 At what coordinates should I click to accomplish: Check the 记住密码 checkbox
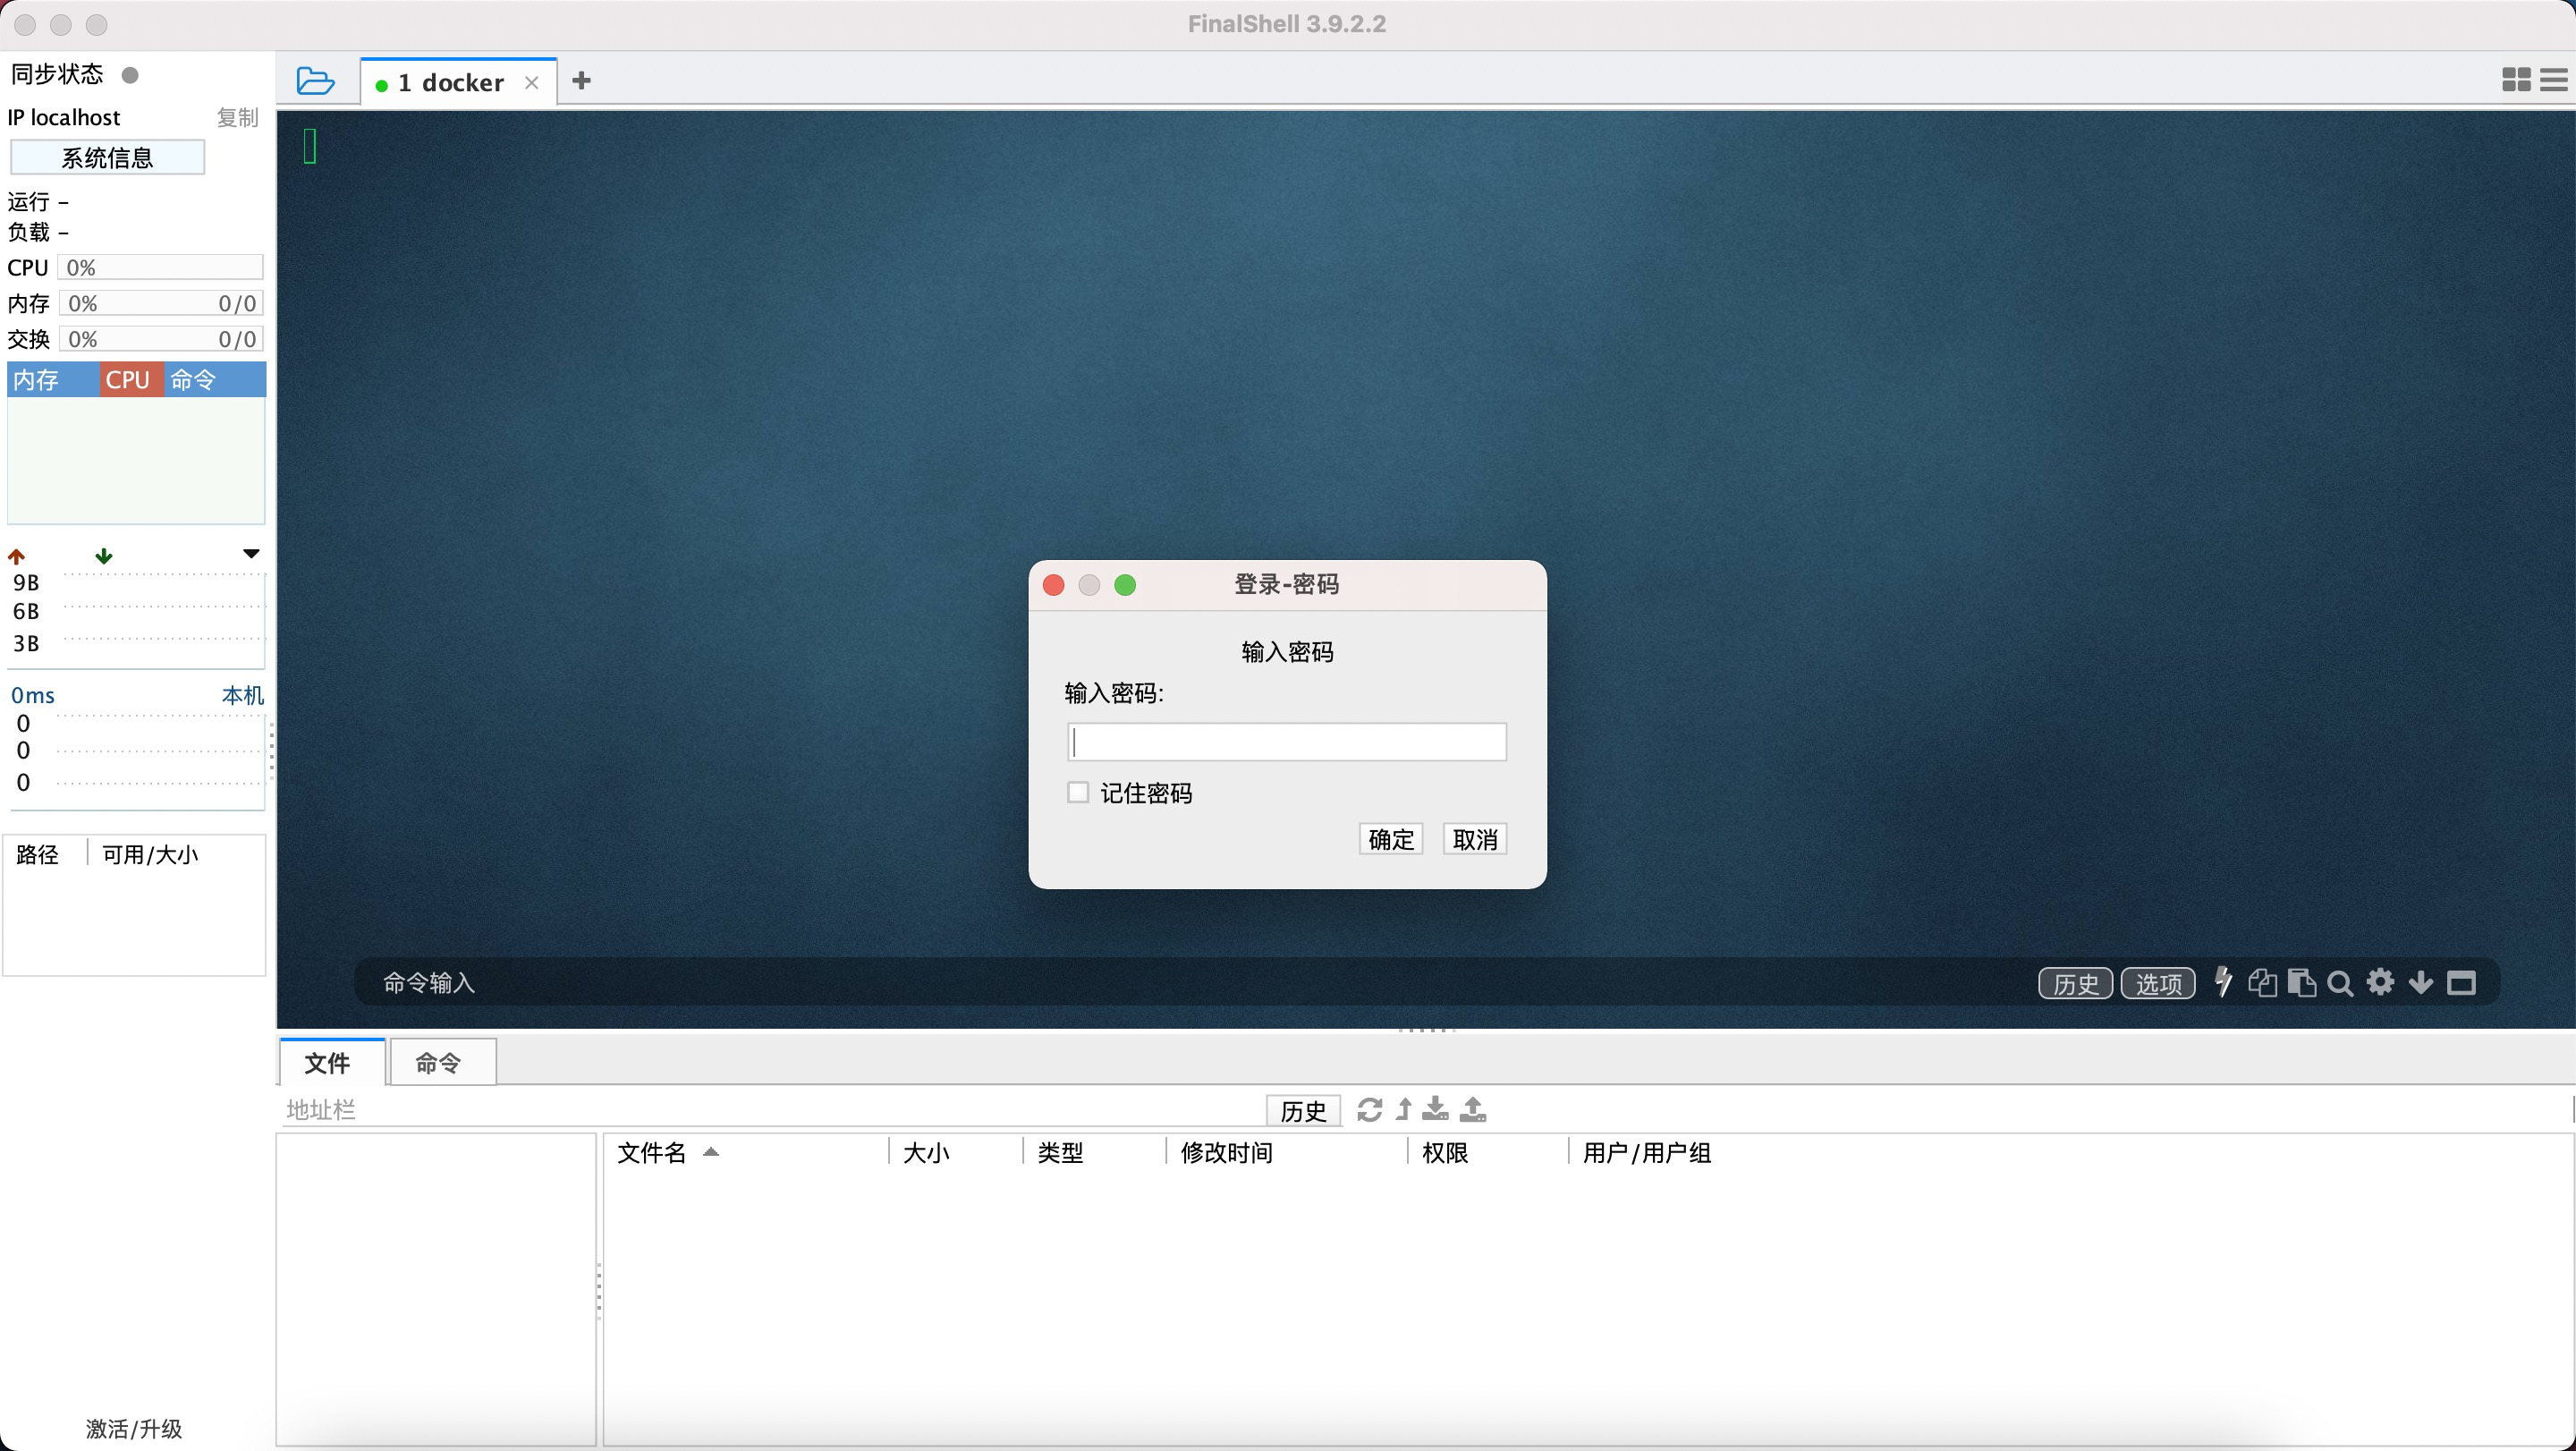pyautogui.click(x=1078, y=792)
